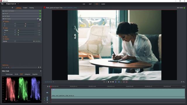Collapse the Position parameter group
Viewport: 187px width, 105px height.
[x=4, y=22]
